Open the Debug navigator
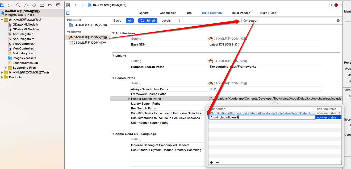Screen dimensions: 351x169 [42, 5]
